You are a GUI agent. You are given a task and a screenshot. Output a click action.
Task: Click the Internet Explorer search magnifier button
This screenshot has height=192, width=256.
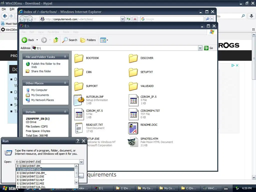coord(207,19)
